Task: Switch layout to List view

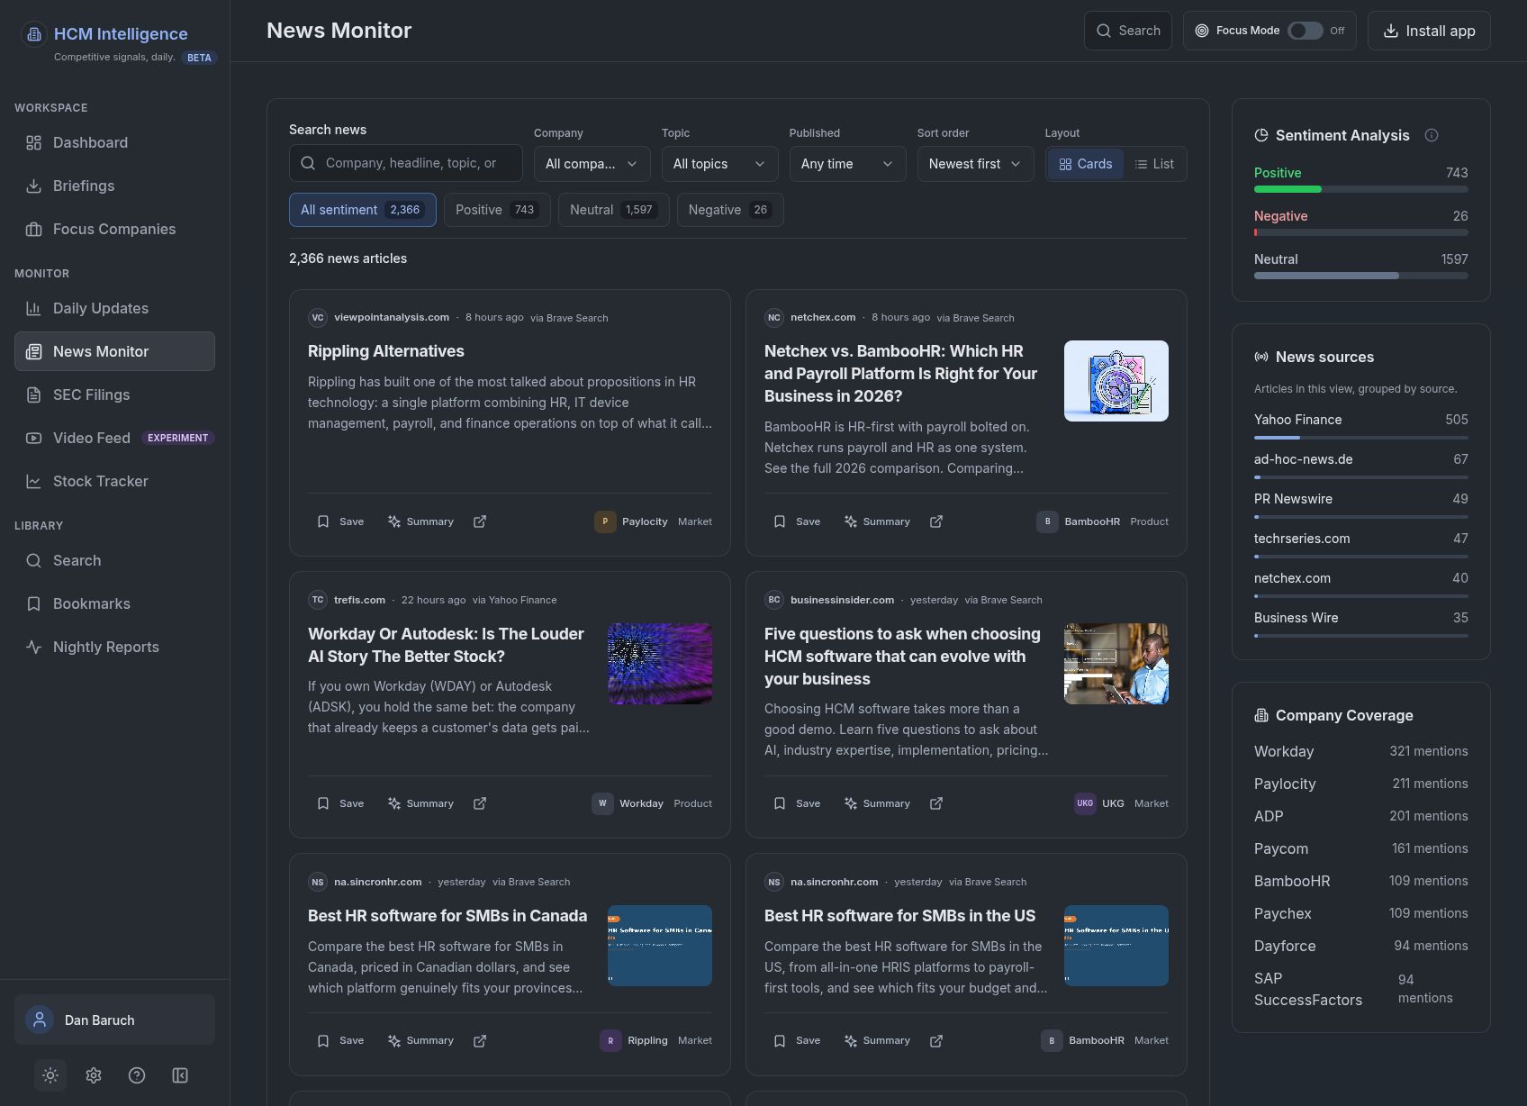Action: tap(1154, 164)
